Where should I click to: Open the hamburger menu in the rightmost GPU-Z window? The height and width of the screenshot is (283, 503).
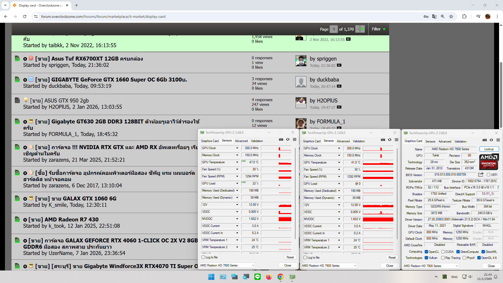[498, 140]
